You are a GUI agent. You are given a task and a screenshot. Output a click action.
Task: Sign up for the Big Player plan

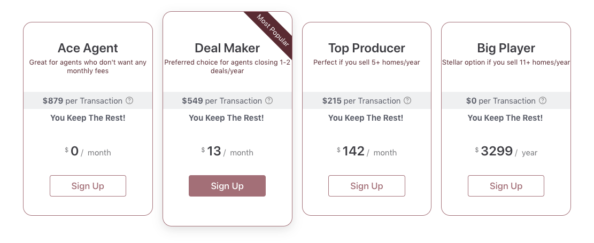[506, 186]
